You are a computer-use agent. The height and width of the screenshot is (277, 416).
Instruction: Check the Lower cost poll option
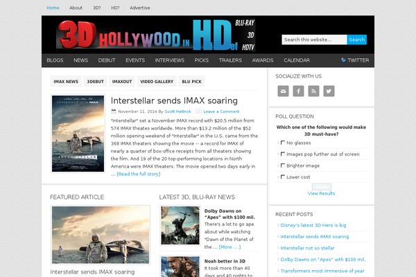click(283, 177)
